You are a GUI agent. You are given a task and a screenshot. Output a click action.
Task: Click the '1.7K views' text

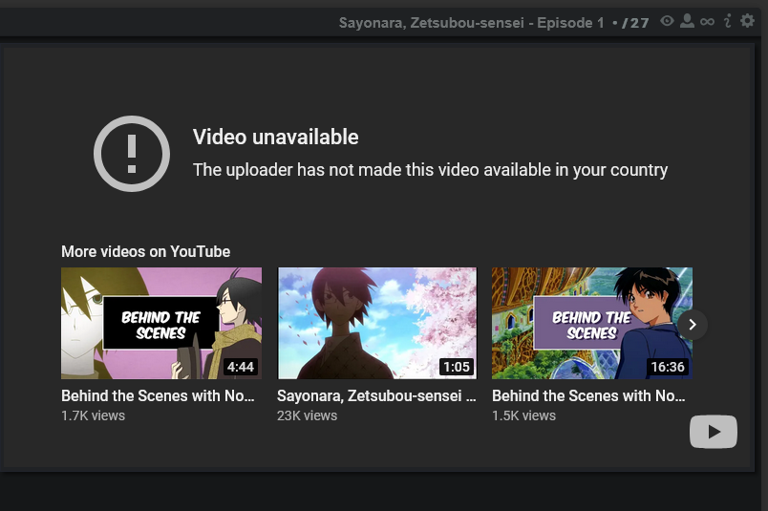pos(93,415)
